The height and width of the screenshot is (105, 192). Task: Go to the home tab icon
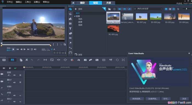pos(73,3)
